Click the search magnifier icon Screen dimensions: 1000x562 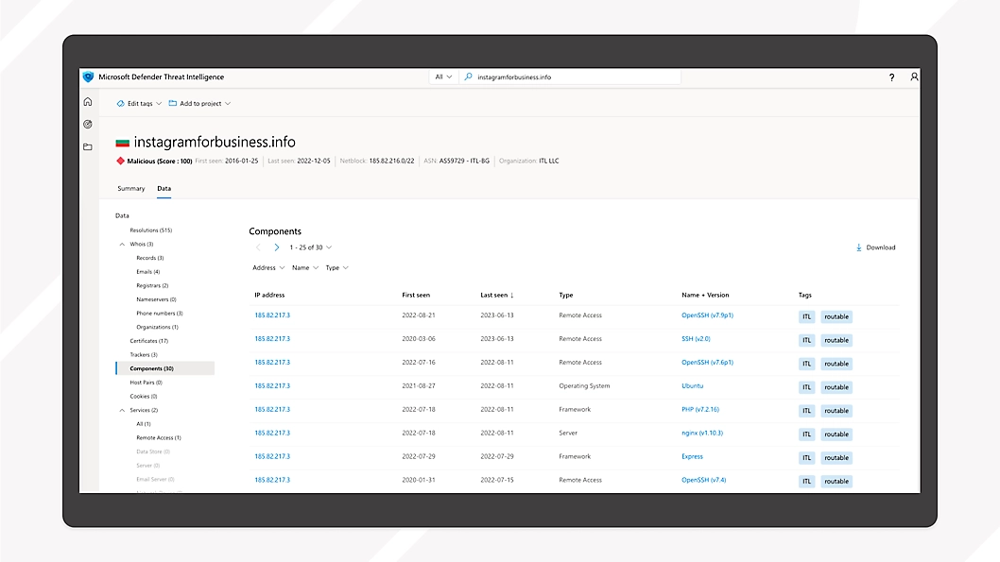(469, 77)
